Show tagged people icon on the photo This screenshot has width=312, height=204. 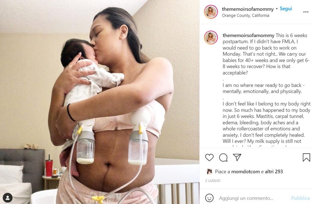pyautogui.click(x=8, y=198)
